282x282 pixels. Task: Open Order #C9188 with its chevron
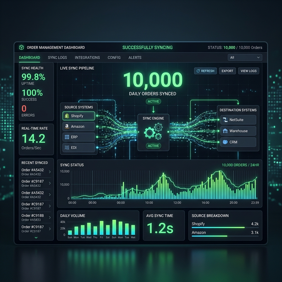click(x=50, y=218)
